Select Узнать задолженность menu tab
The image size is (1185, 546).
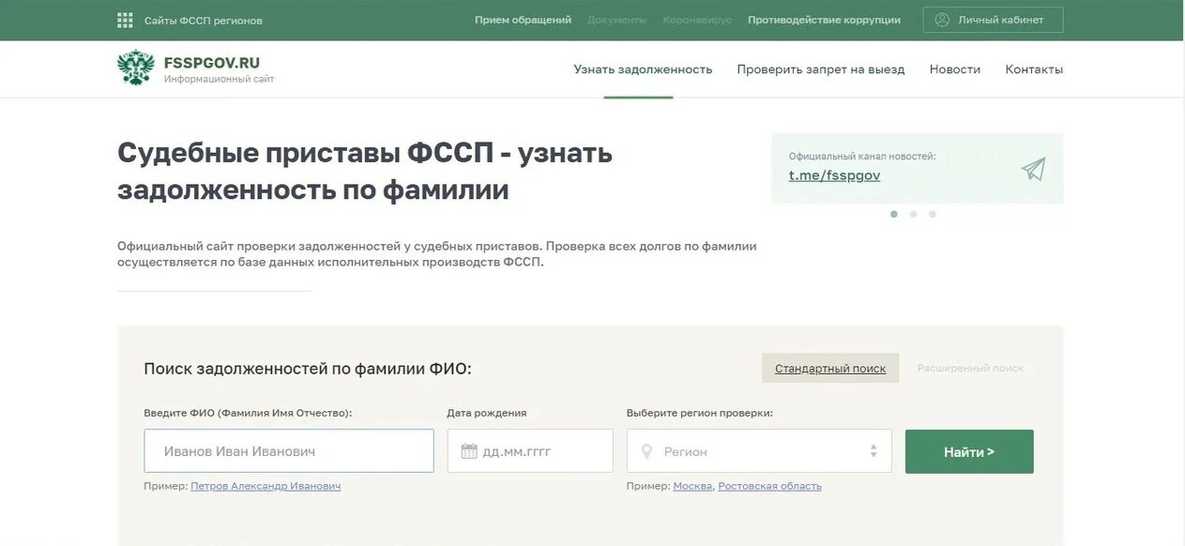(x=643, y=69)
